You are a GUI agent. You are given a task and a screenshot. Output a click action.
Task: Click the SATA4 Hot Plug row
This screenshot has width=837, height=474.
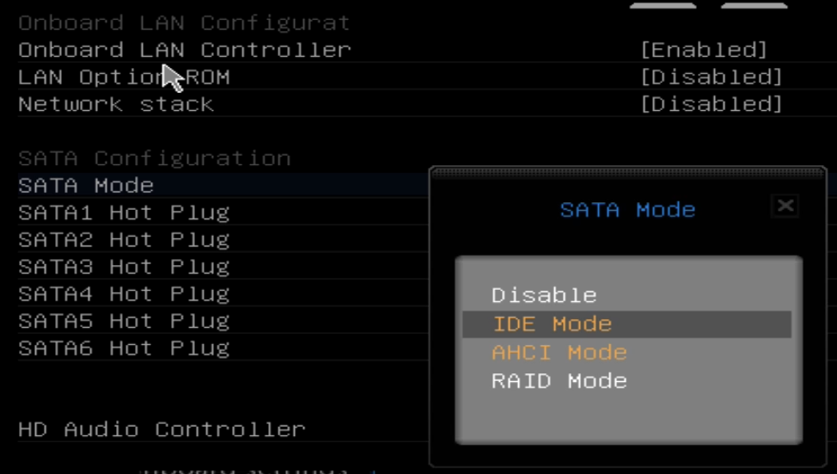coord(124,294)
